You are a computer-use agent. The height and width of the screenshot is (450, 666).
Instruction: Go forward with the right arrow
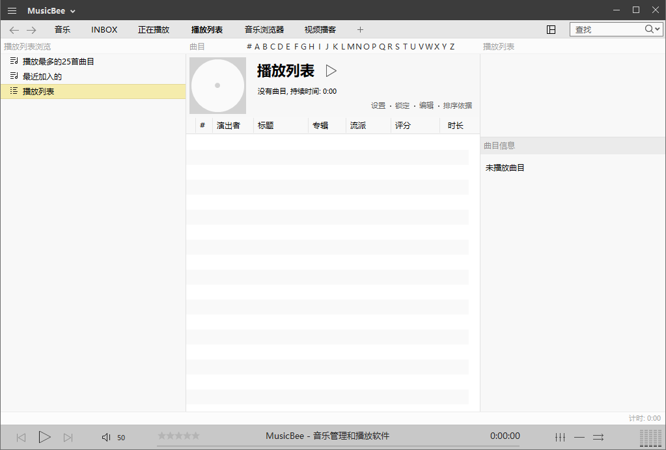click(x=31, y=30)
